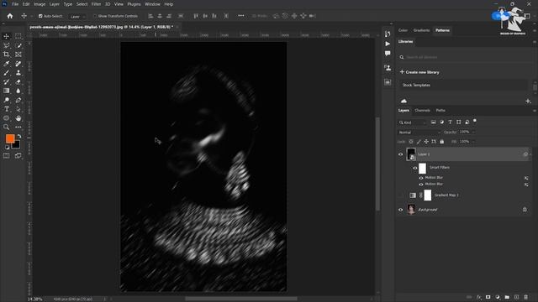
Task: Open the Comments panel icon
Action: point(388,54)
